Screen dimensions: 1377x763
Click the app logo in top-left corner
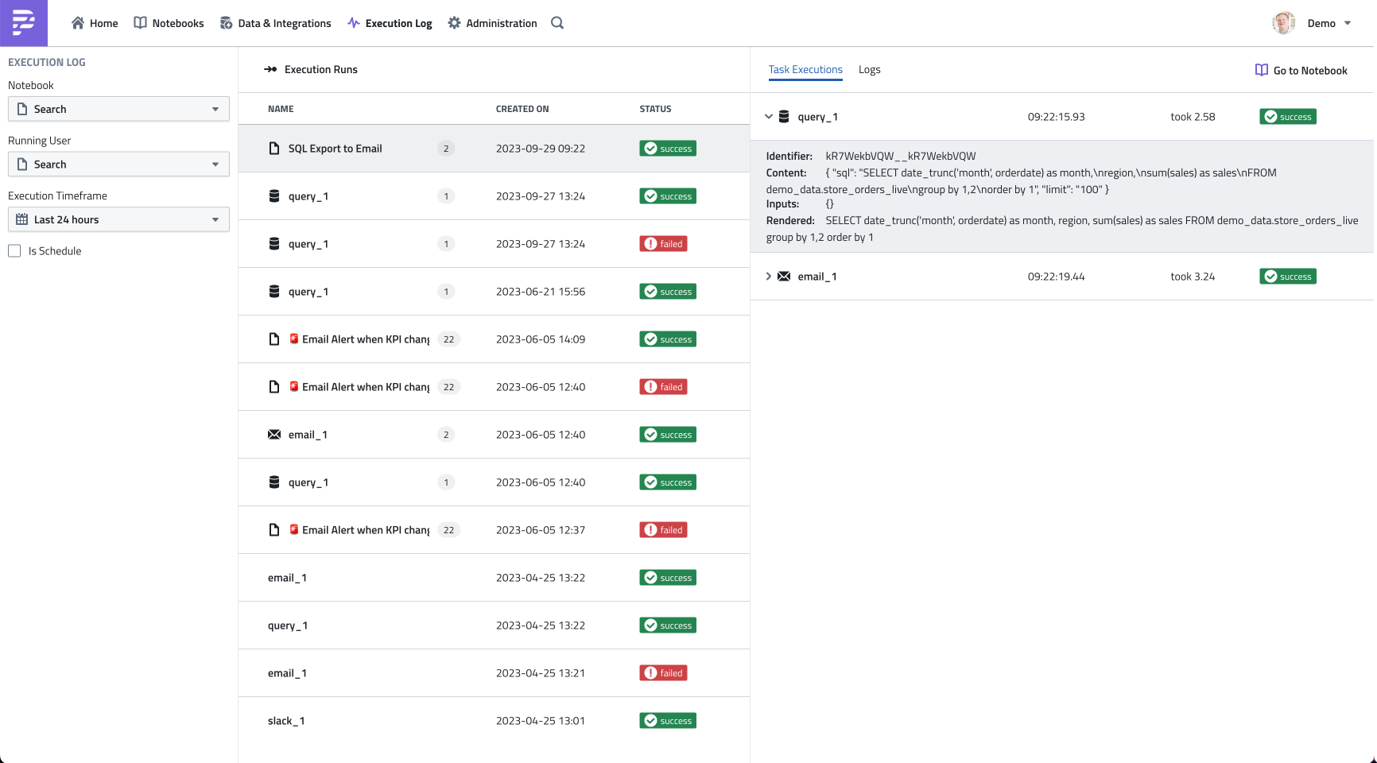point(24,23)
